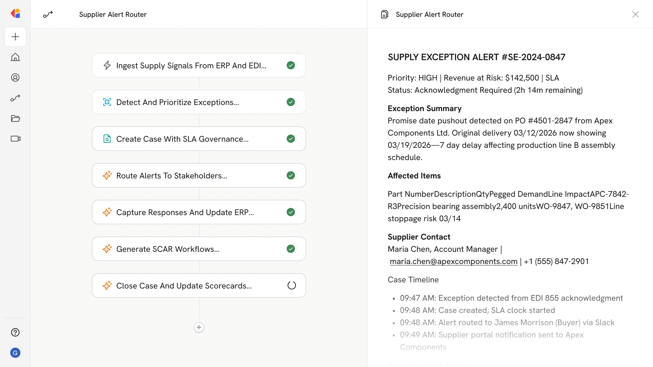Screen dimensions: 653x367
Task: Add new step with the plus circle
Action: coord(199,327)
